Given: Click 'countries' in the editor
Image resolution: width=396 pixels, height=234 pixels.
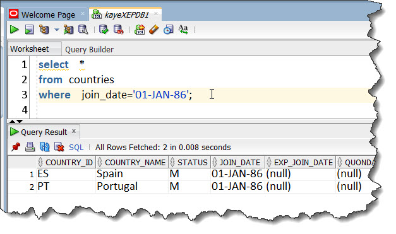Looking at the screenshot, I should [x=92, y=79].
